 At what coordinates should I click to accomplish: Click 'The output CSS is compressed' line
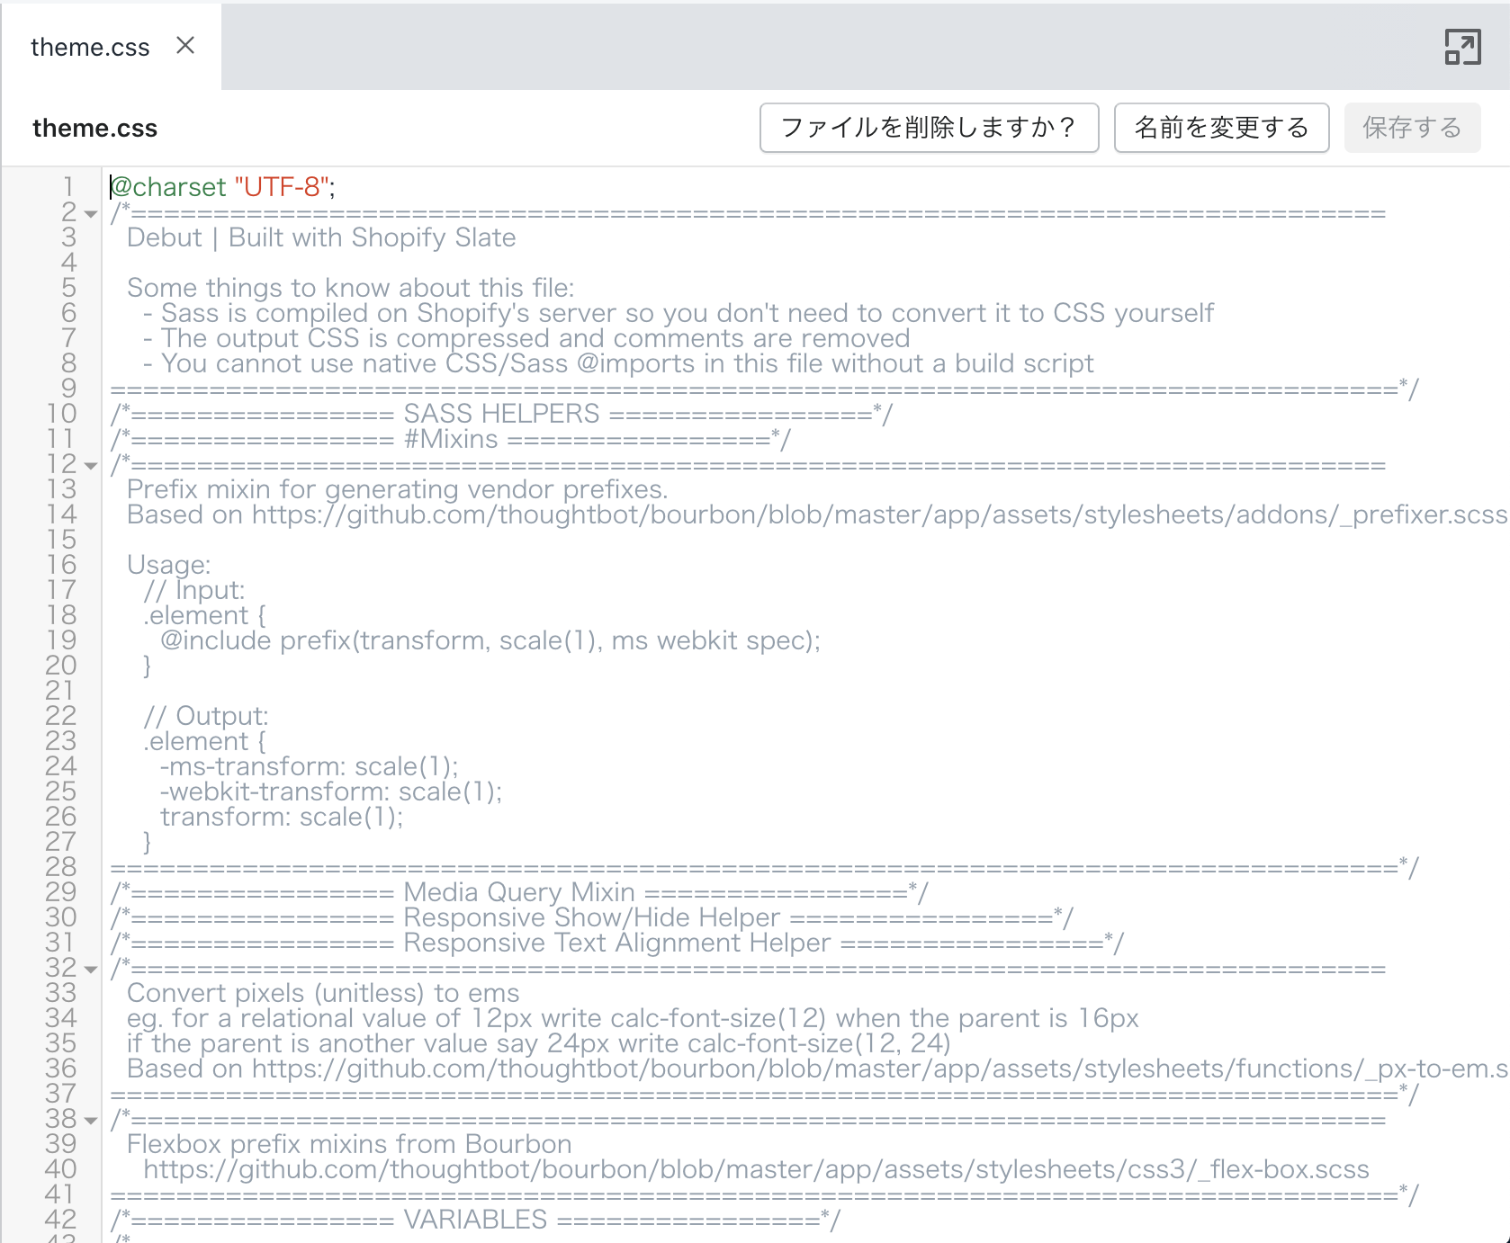[x=526, y=338]
